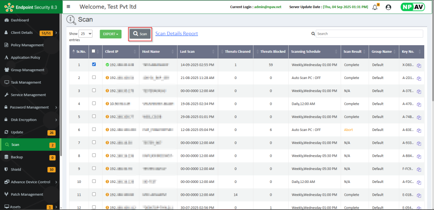This screenshot has height=210, width=434.
Task: Toggle the select-all checkbox in header
Action: click(x=94, y=51)
